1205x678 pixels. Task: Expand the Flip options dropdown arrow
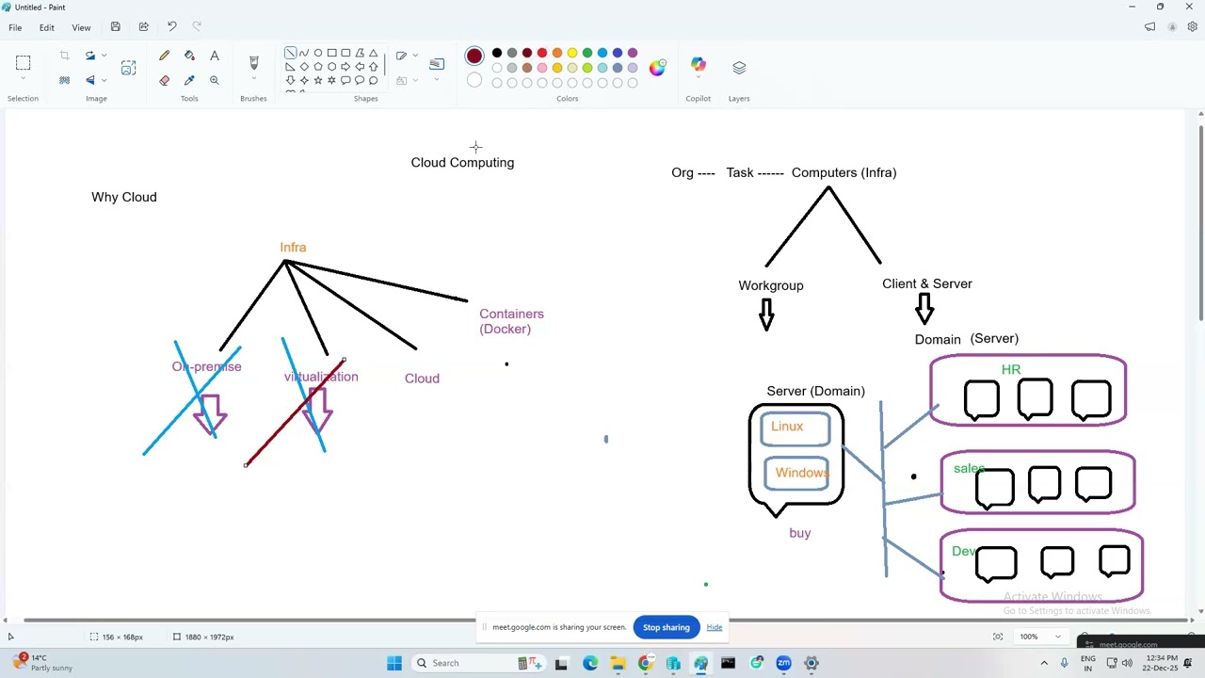[x=104, y=80]
